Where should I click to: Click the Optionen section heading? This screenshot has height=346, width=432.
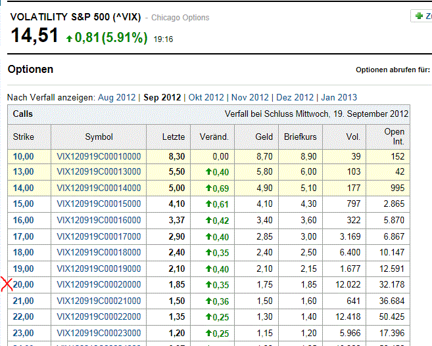[30, 70]
